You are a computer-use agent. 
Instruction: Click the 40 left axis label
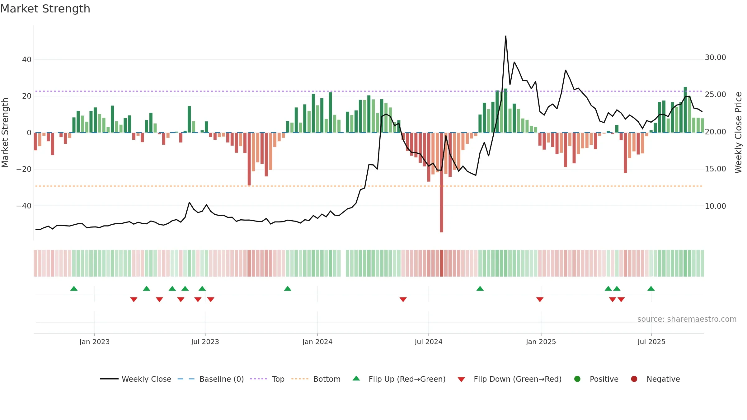tap(27, 59)
